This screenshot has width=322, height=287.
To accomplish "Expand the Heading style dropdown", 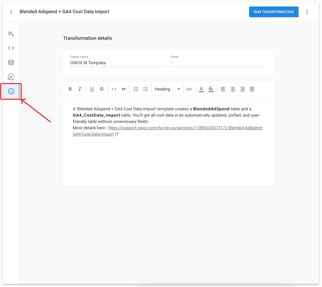I will pos(167,89).
